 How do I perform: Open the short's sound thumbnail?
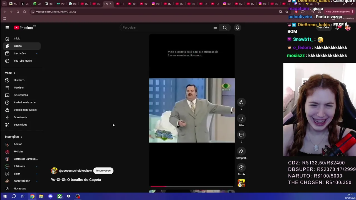pos(241,183)
